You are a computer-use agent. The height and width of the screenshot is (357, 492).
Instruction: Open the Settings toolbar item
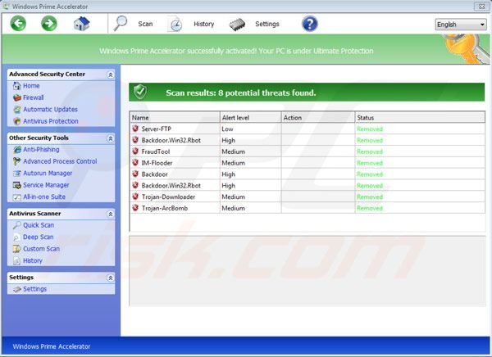pyautogui.click(x=267, y=24)
